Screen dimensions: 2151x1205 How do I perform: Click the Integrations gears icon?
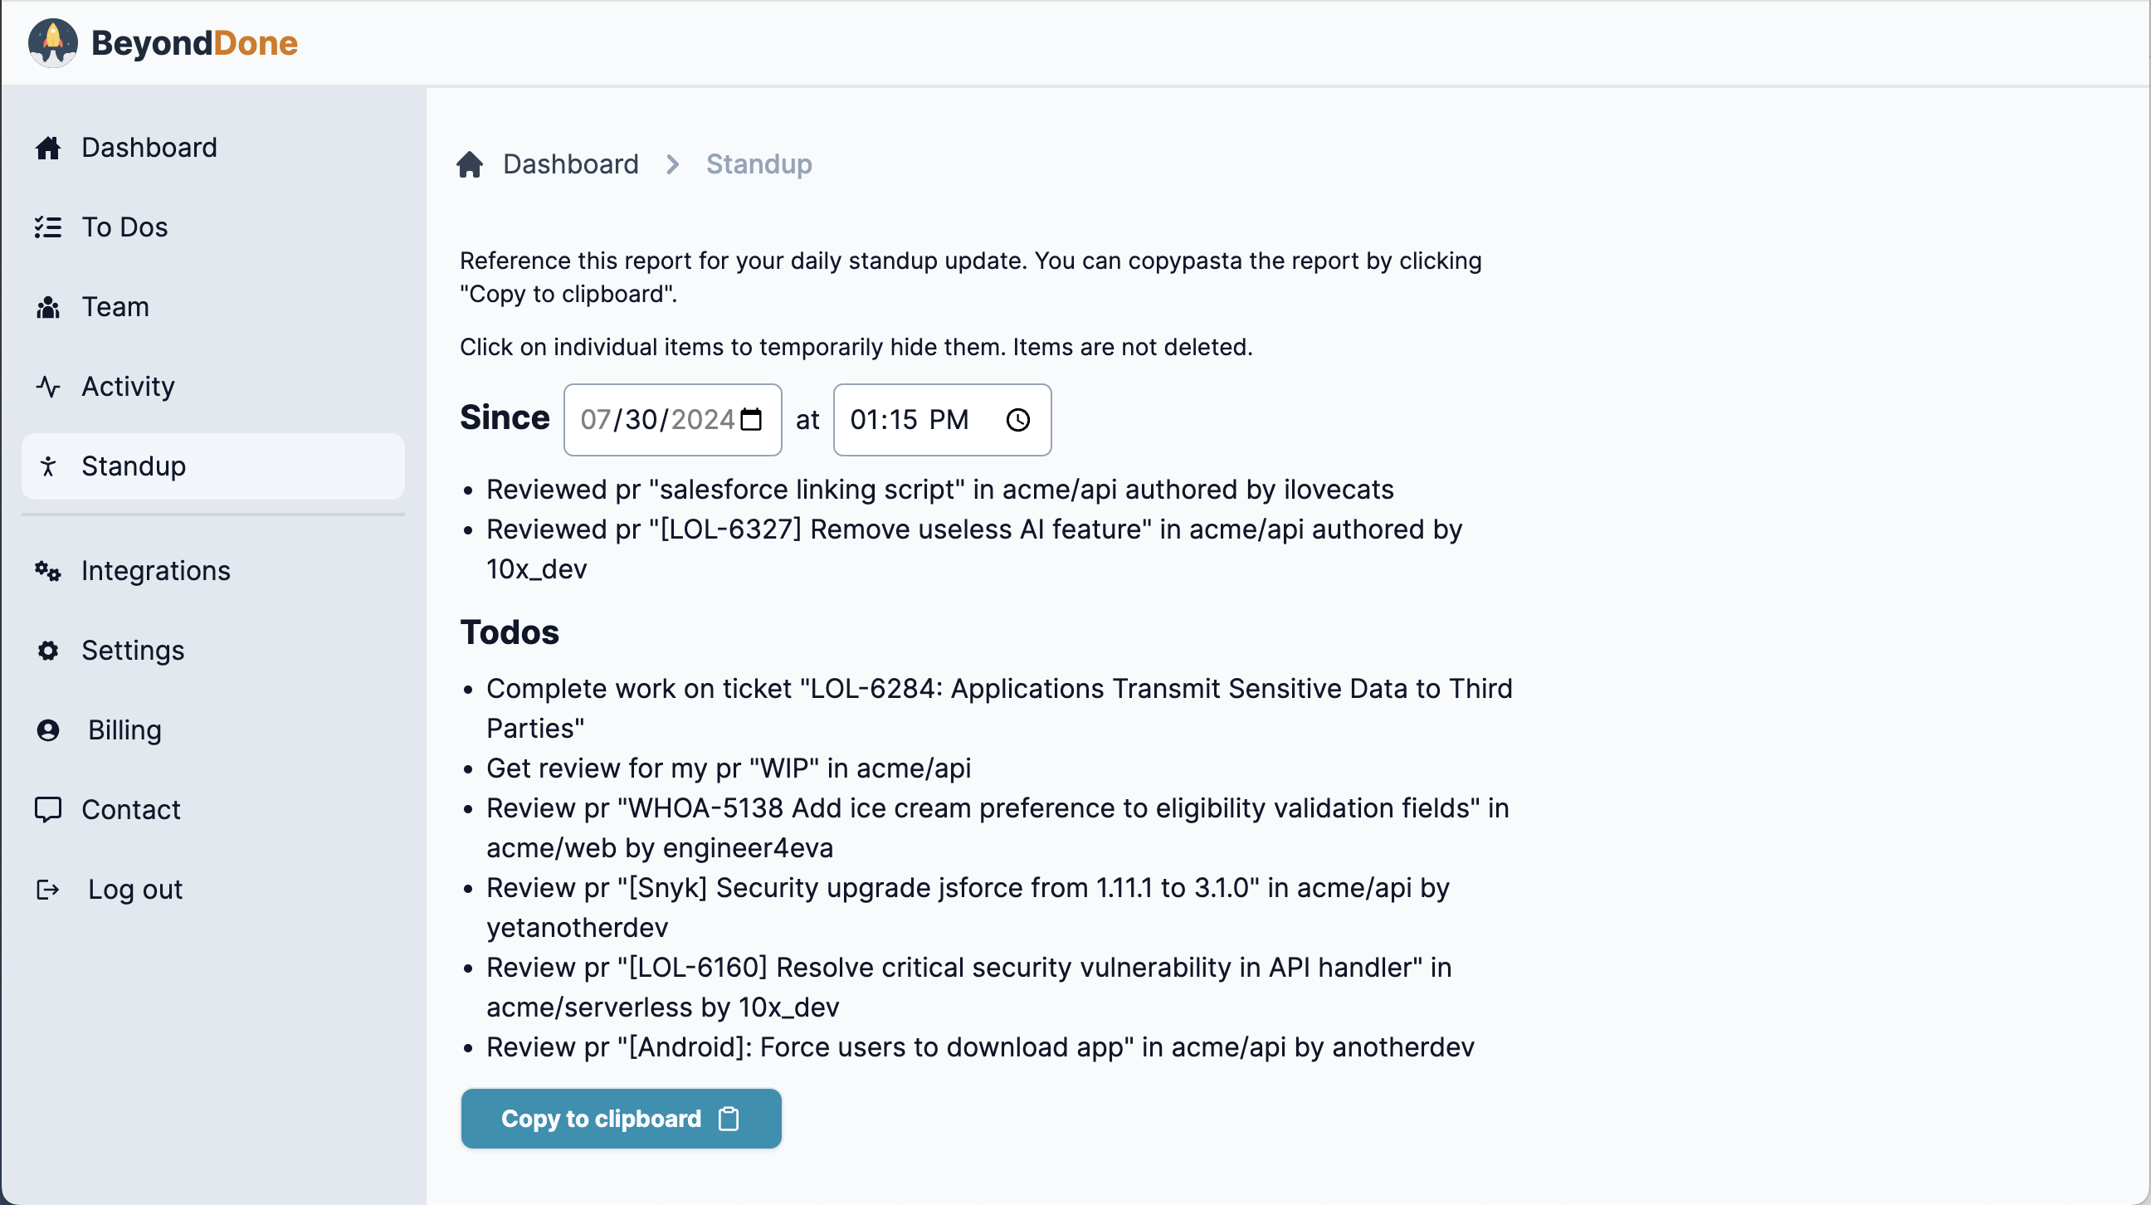48,571
